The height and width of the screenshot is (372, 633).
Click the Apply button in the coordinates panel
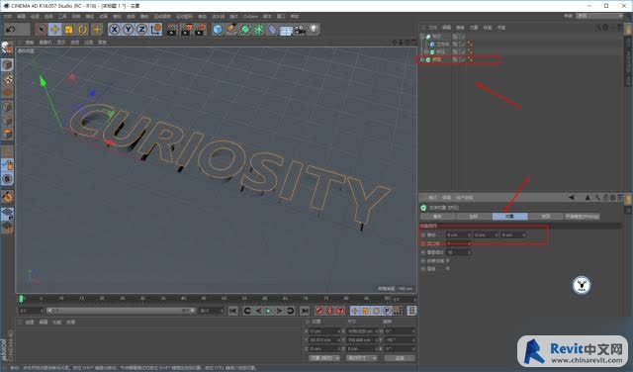pos(400,358)
